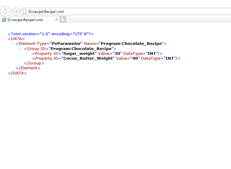Click the Sugar_weight property ID

[79, 54]
